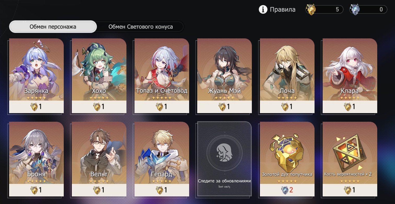Pick the Лоча character card
Screen dimensions: 395x204
[287, 76]
